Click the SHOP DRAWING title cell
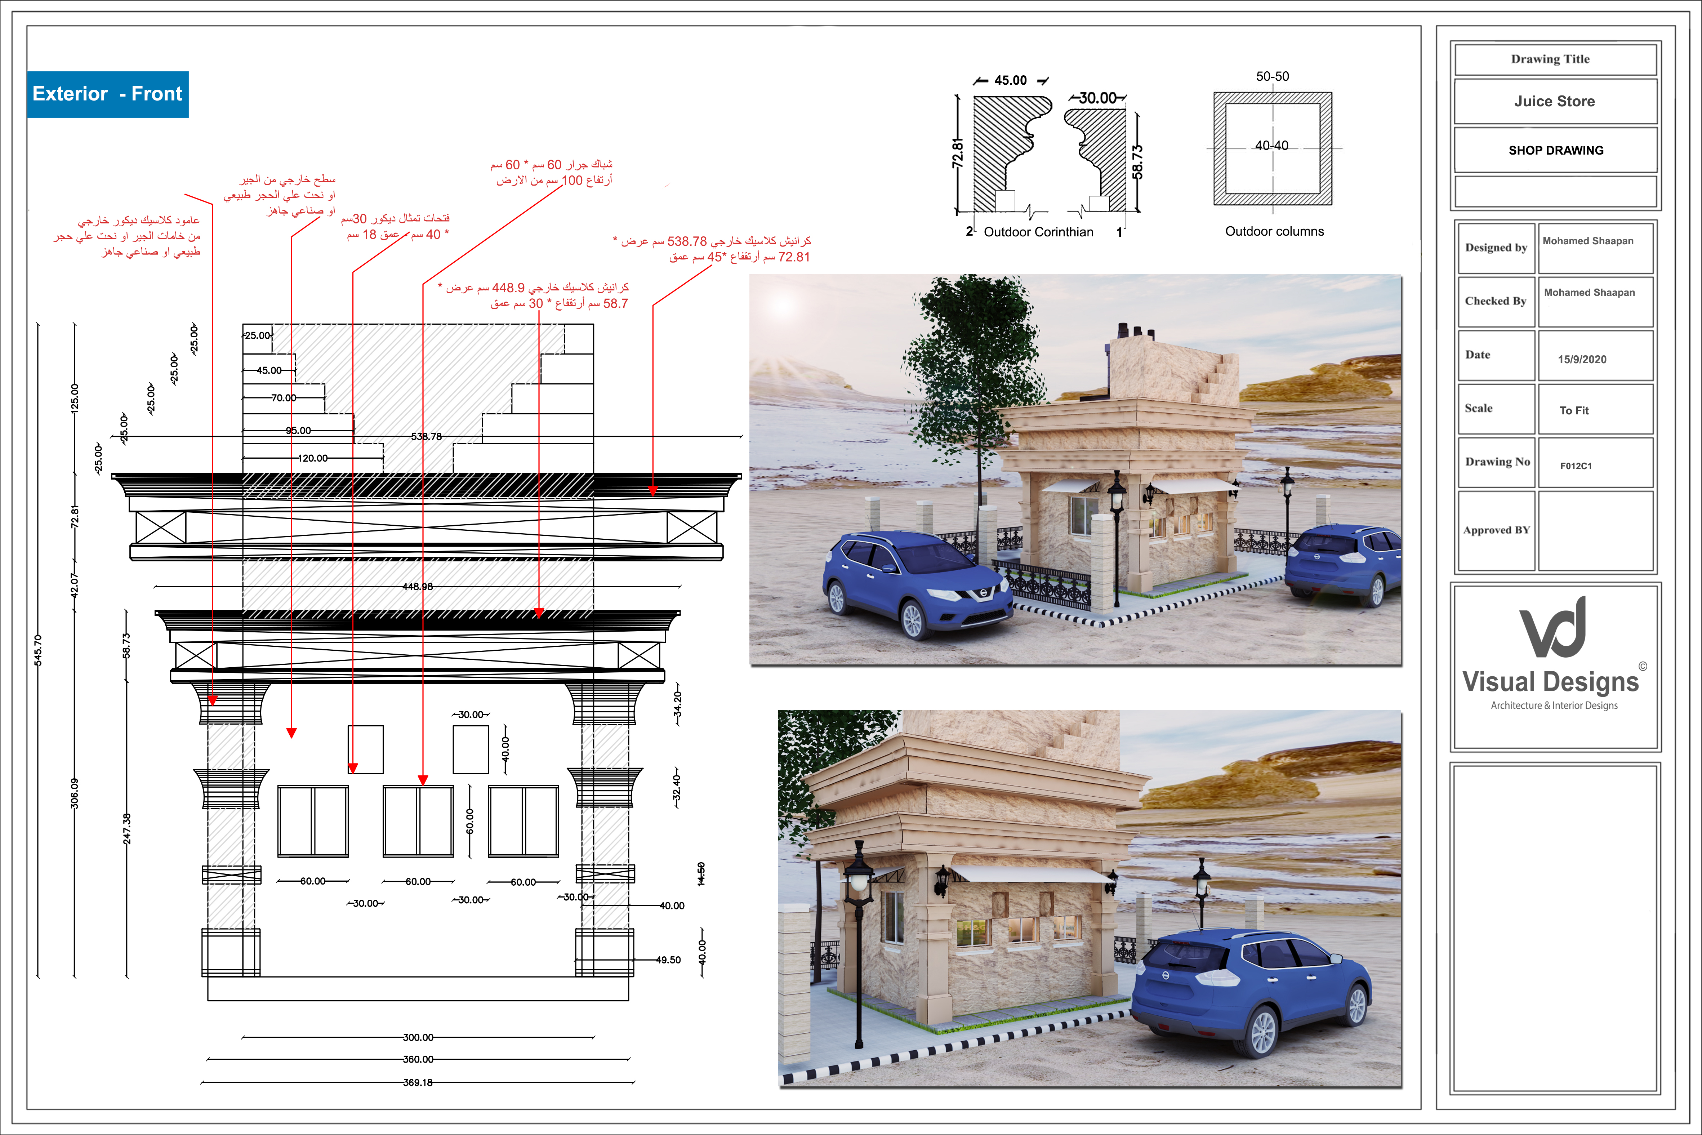Image resolution: width=1702 pixels, height=1135 pixels. pos(1555,151)
